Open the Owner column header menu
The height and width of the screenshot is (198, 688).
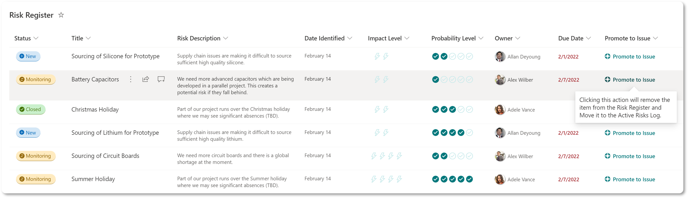pyautogui.click(x=518, y=38)
